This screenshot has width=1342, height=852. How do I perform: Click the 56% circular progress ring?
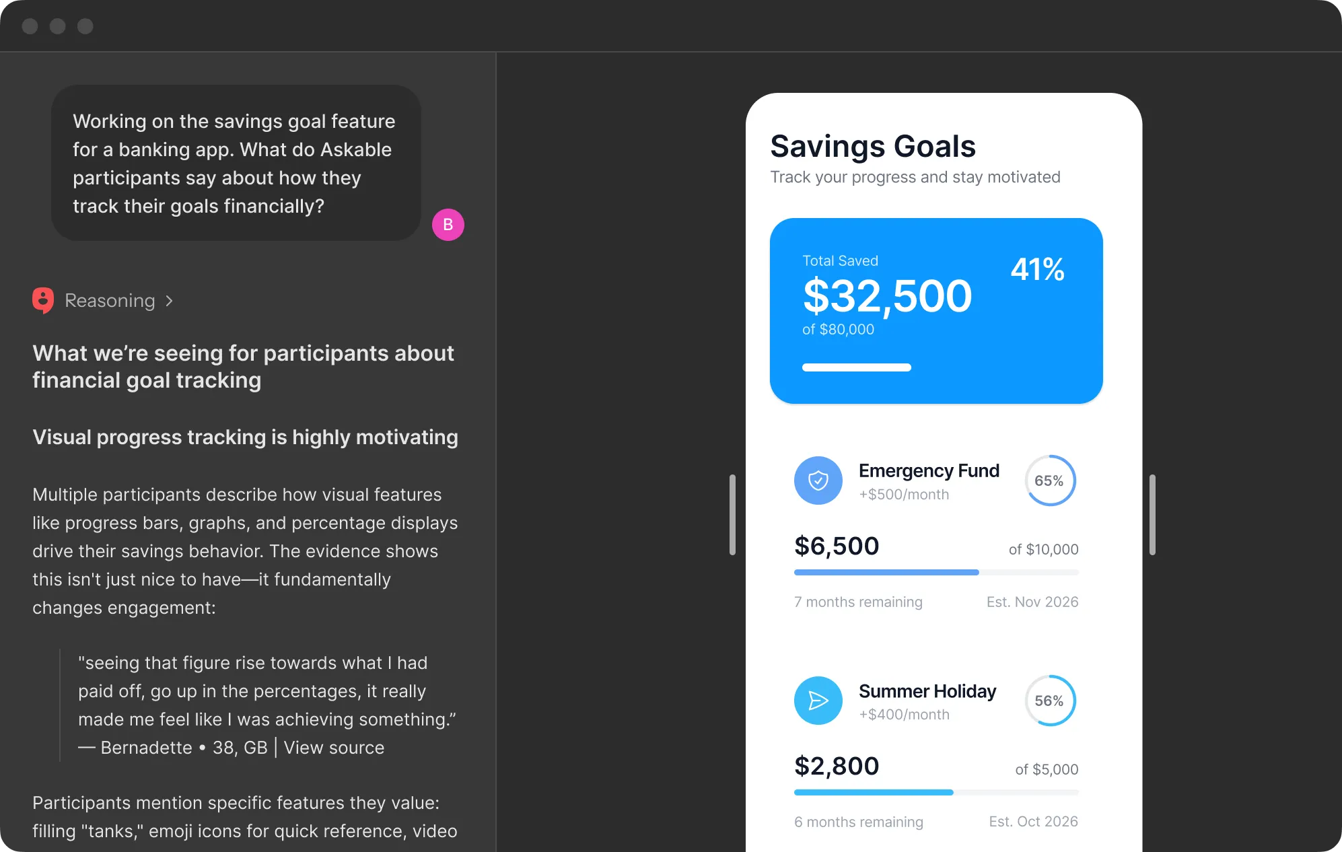pyautogui.click(x=1050, y=701)
